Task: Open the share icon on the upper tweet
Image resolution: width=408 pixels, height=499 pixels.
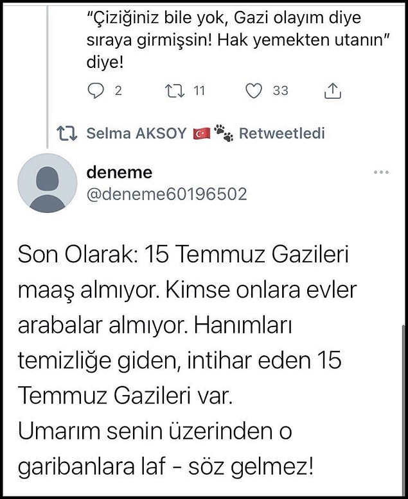Action: tap(333, 90)
